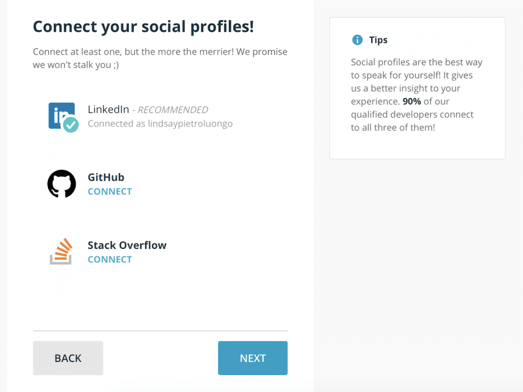Screen dimensions: 523x392
Task: Click the Tips heading
Action: pyautogui.click(x=378, y=40)
